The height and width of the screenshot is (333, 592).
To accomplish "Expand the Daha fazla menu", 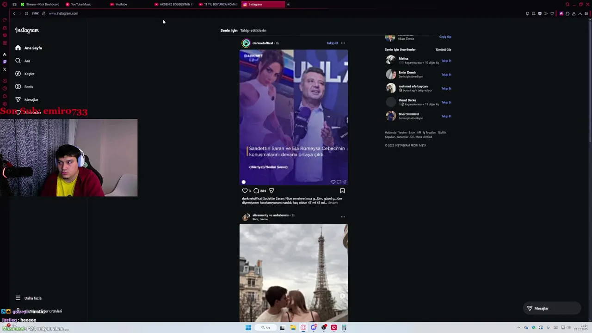I will [x=28, y=298].
